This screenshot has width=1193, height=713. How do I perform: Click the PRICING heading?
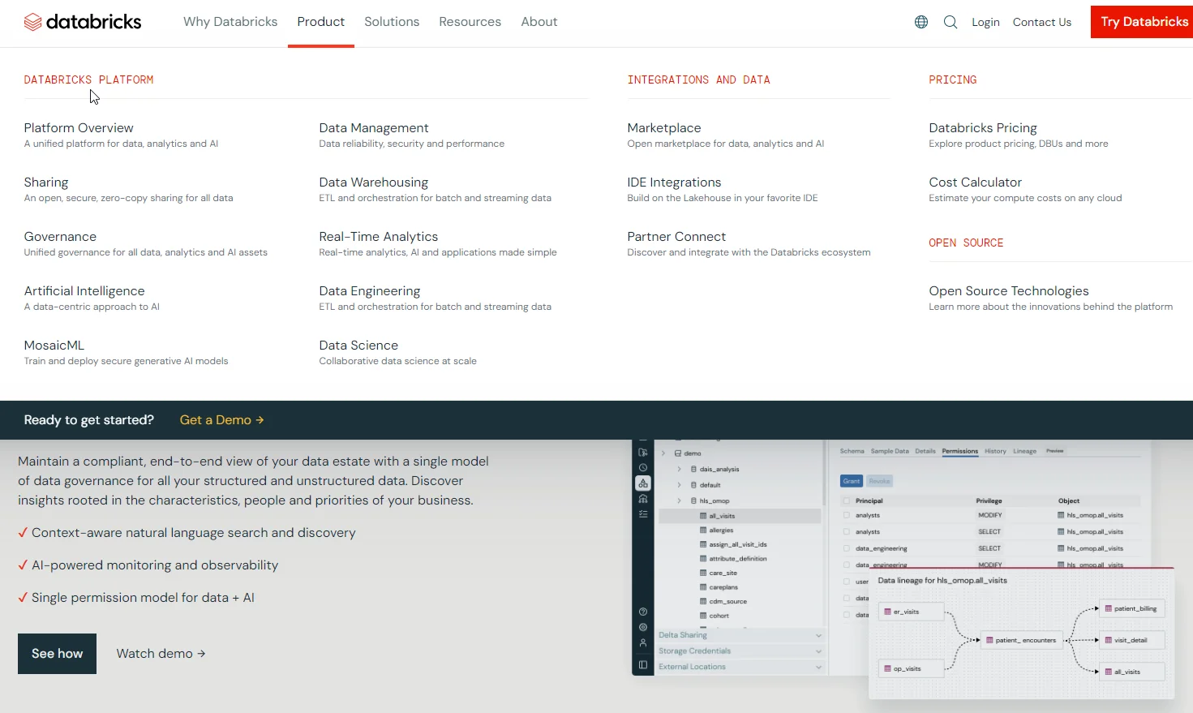click(x=953, y=79)
